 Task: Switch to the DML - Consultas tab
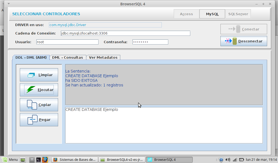(x=68, y=57)
